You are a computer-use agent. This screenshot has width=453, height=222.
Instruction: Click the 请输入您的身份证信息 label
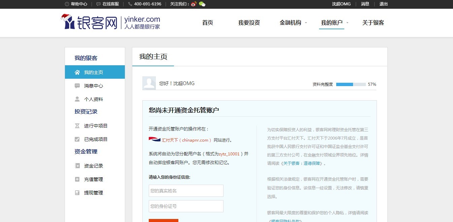pyautogui.click(x=170, y=177)
